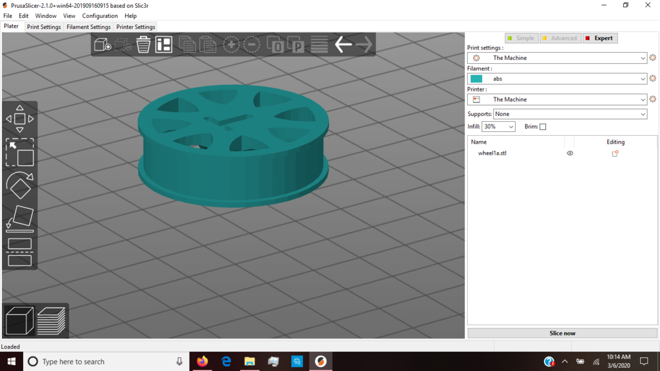Click the Slice now button

tap(562, 333)
